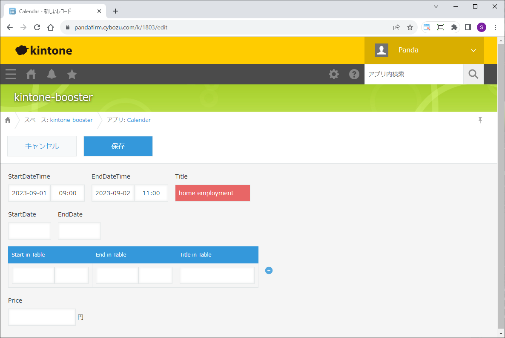Viewport: 505px width, 338px height.
Task: Open the kintone-booster space link
Action: click(71, 120)
